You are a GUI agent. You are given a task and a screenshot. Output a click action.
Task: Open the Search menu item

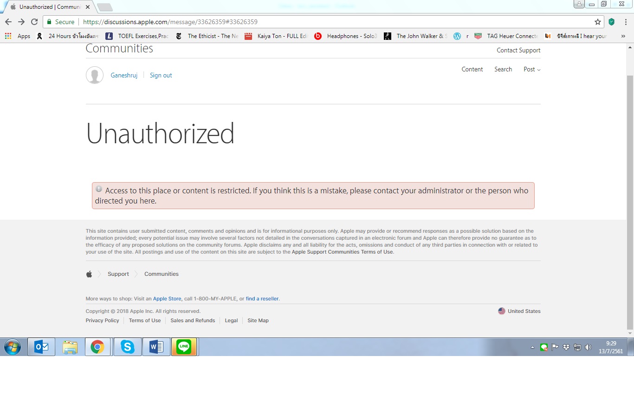[503, 69]
